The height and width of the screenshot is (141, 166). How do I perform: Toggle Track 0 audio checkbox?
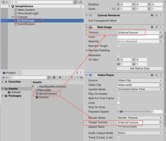pos(118,137)
